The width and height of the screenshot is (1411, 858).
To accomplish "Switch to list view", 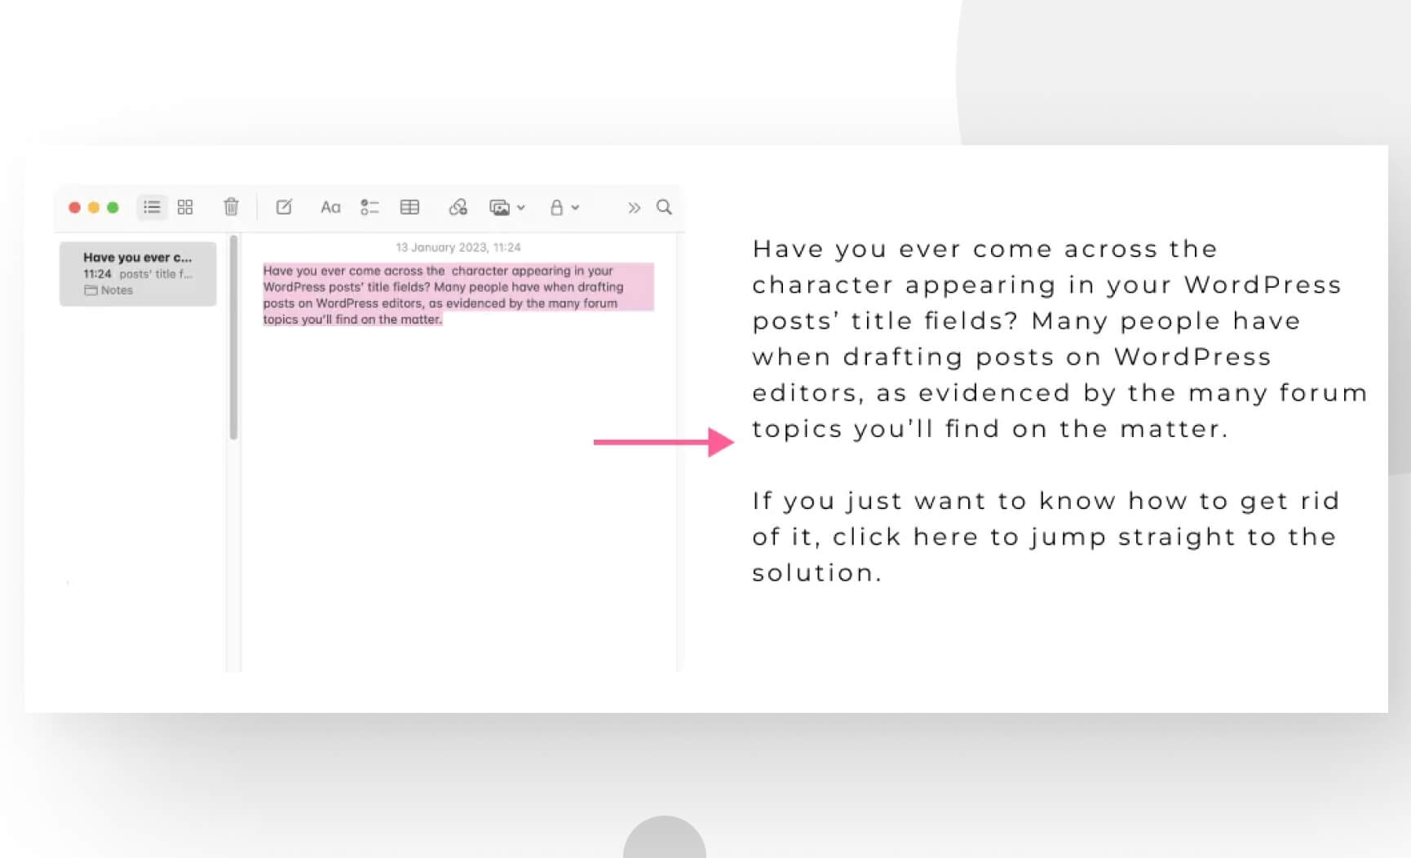I will (151, 207).
